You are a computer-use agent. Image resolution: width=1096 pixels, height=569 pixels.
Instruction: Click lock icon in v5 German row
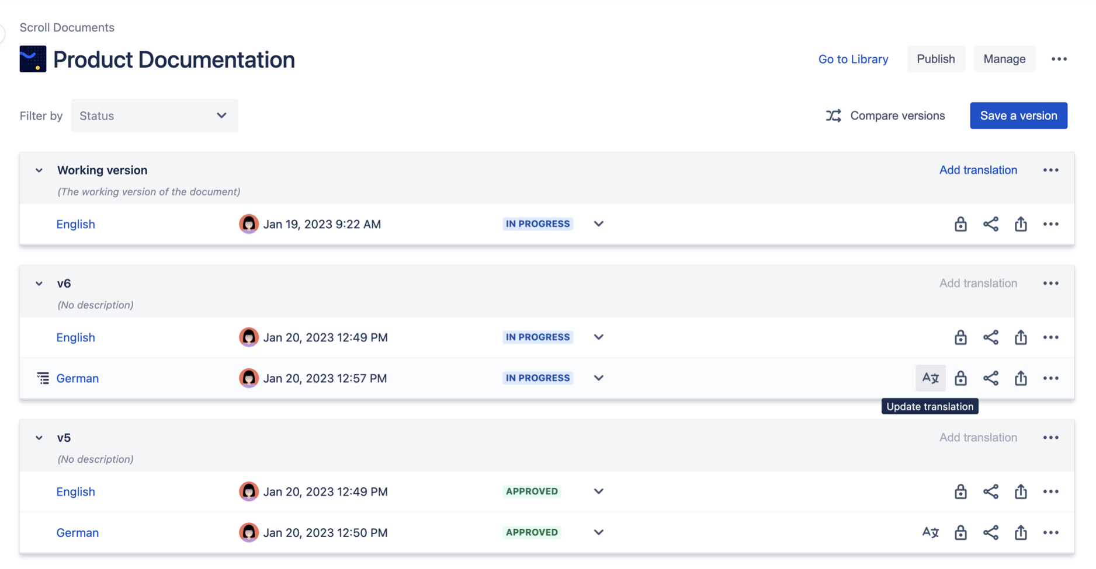(960, 532)
